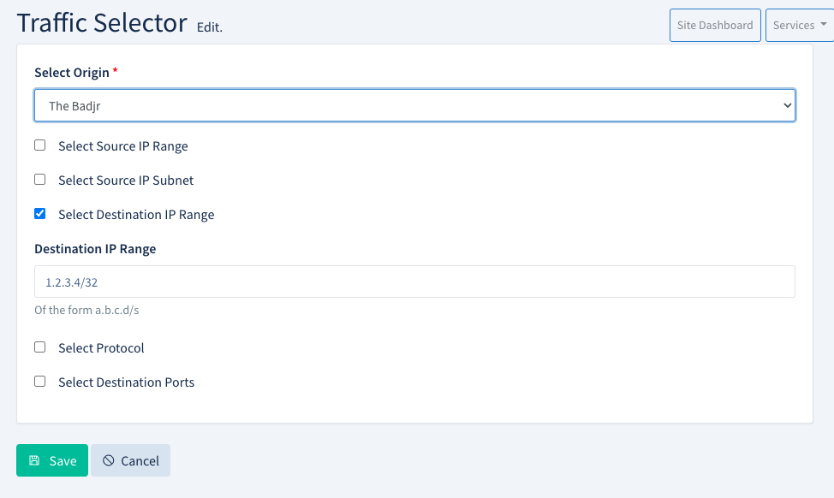Check the Select Destination Ports checkbox
The height and width of the screenshot is (498, 834).
click(40, 382)
